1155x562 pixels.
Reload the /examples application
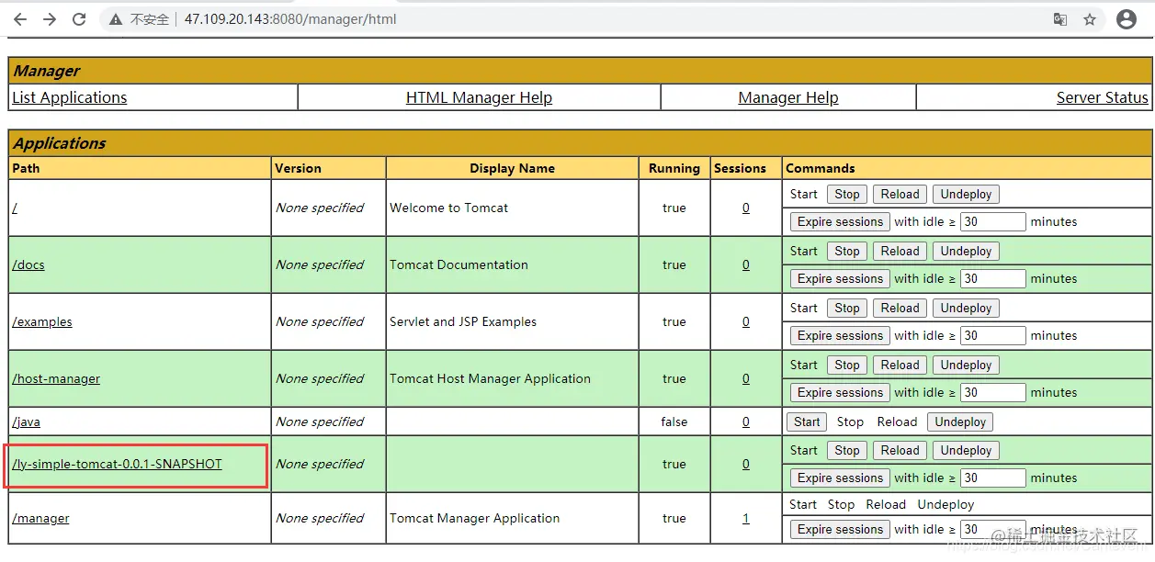click(900, 309)
